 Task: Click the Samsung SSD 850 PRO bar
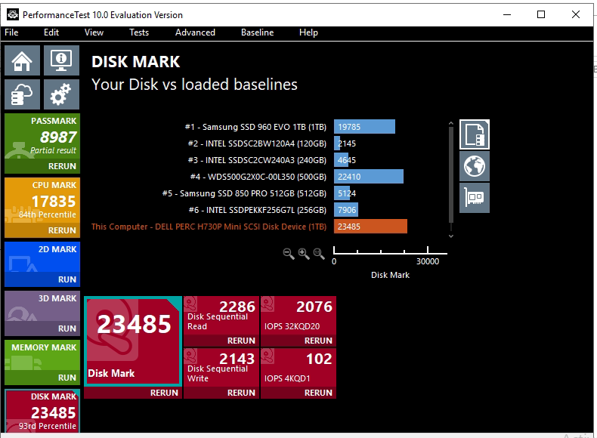(342, 193)
